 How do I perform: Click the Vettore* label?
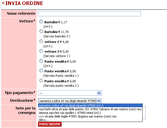[x=27, y=21]
